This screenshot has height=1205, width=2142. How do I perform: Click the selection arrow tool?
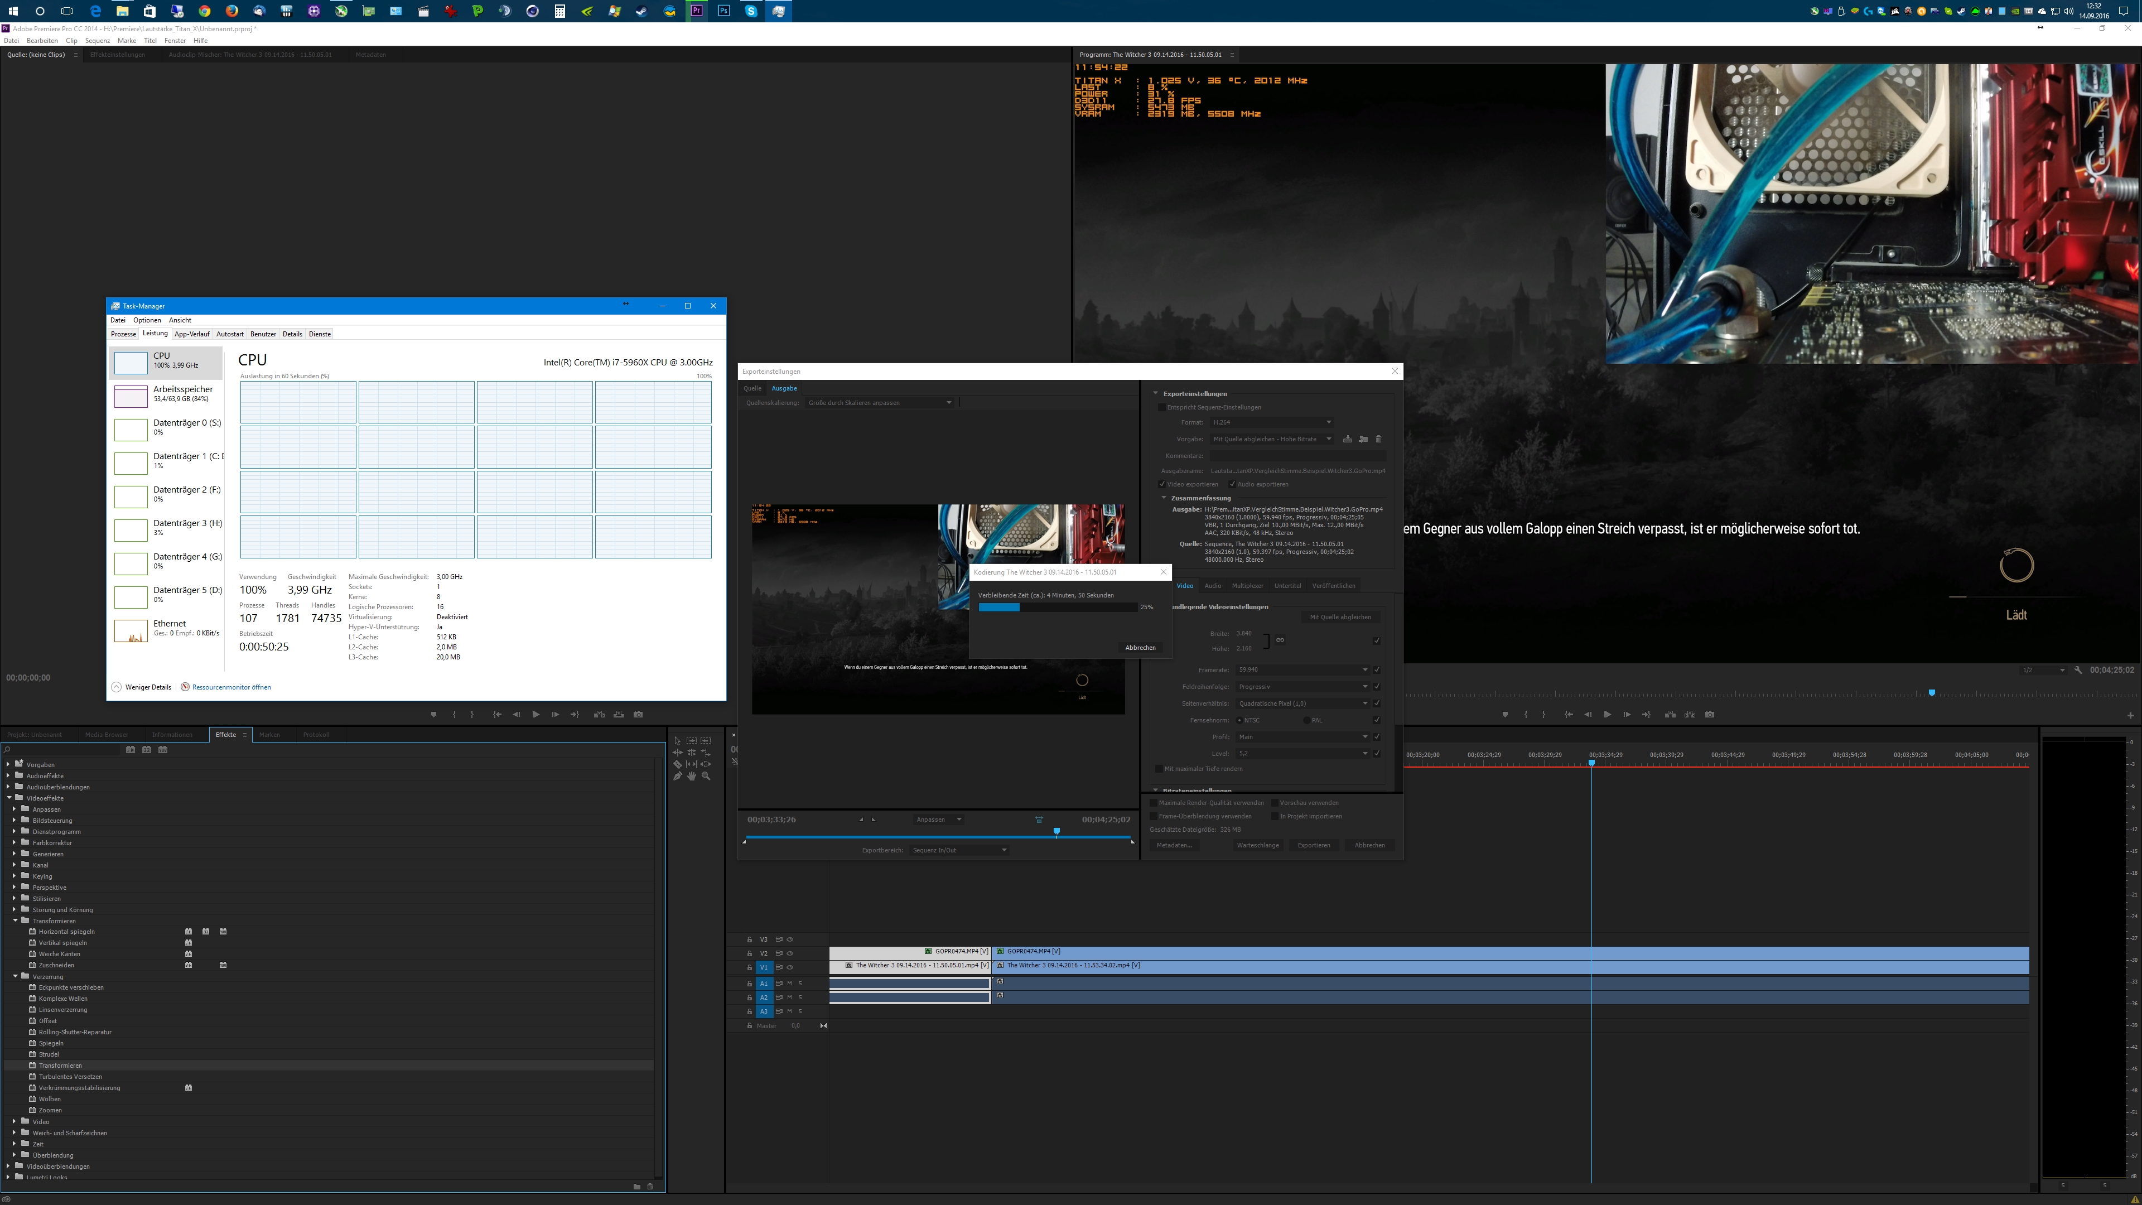678,740
